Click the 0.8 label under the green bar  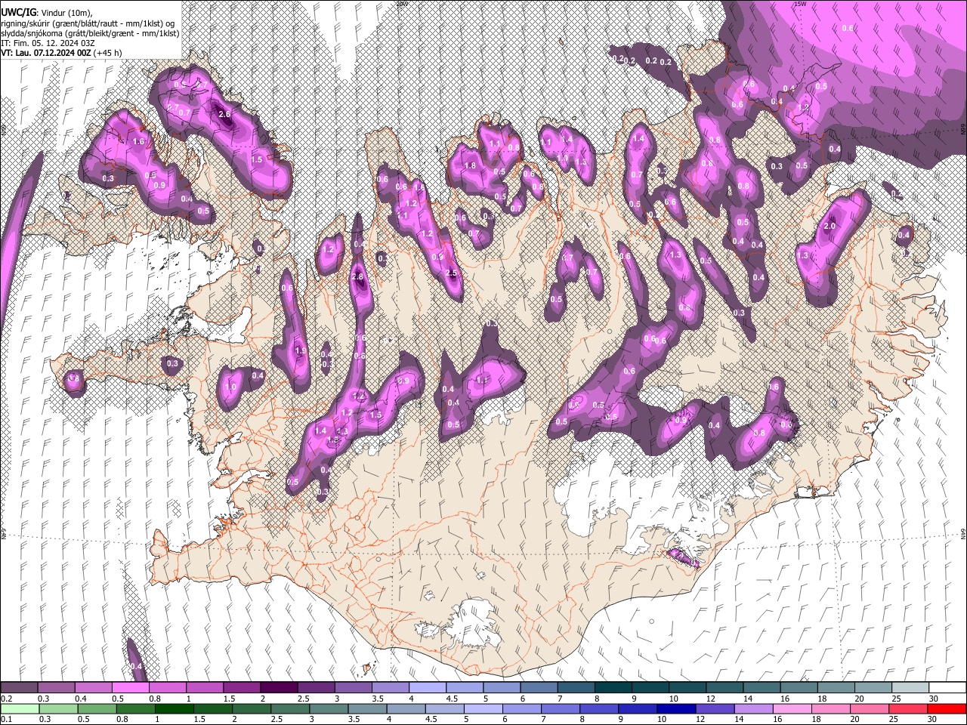pos(122,719)
